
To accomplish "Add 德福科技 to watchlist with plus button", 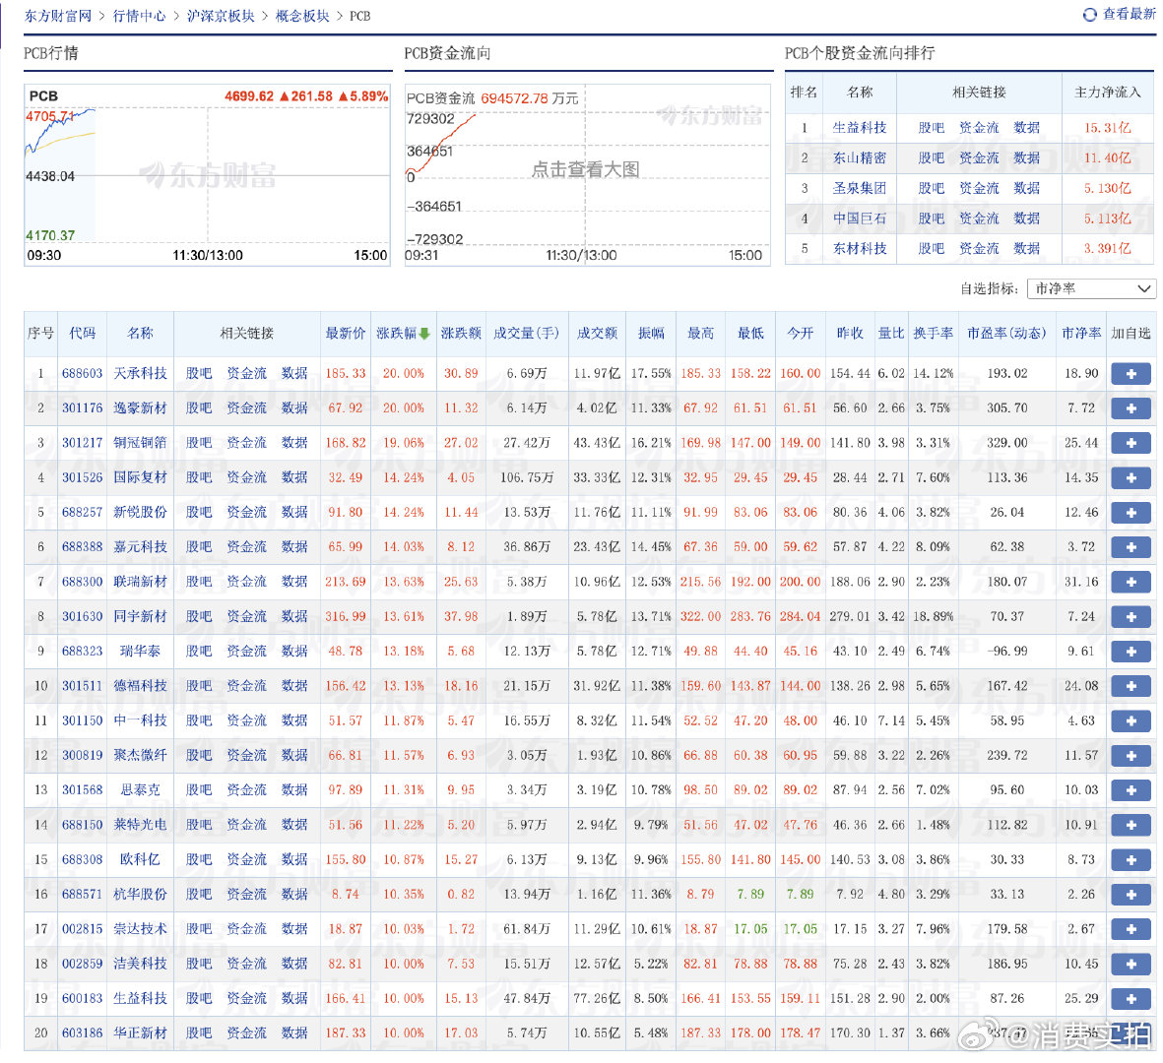I will pos(1131,686).
